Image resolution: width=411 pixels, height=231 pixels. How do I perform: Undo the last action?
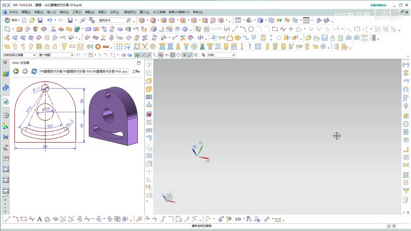(x=49, y=20)
